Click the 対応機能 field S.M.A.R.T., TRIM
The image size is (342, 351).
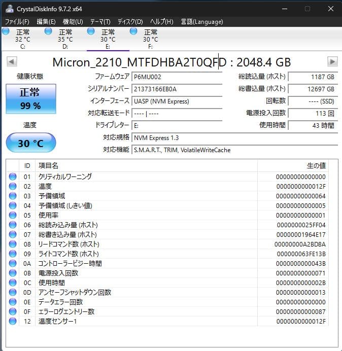pos(235,150)
